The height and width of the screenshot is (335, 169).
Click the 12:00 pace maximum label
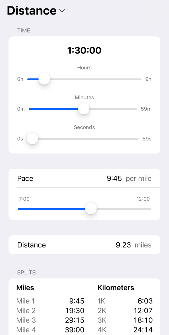(143, 199)
